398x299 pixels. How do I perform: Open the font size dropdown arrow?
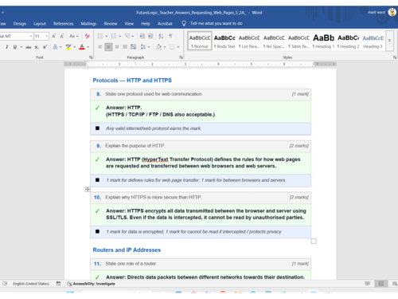47,36
